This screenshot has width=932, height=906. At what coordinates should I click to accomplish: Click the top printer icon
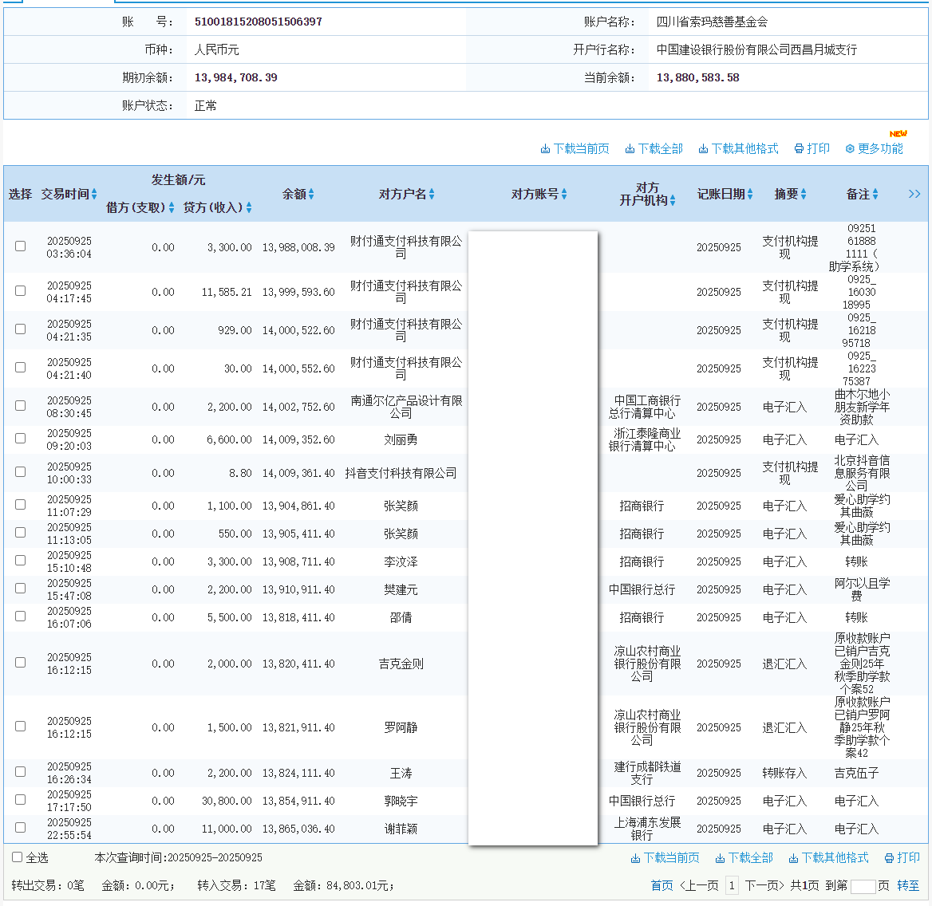coord(799,149)
